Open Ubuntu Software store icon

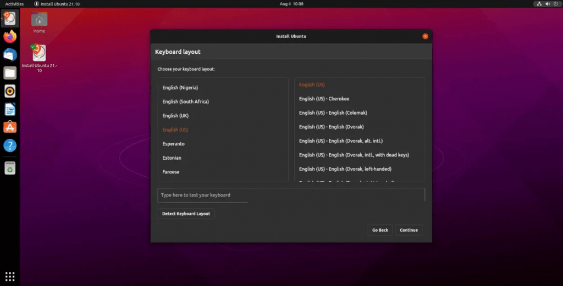[x=10, y=127]
